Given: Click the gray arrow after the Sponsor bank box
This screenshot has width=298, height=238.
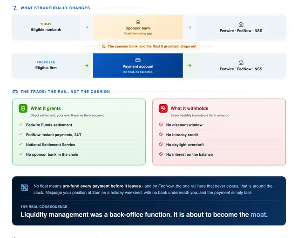Looking at the screenshot, I should coord(190,27).
